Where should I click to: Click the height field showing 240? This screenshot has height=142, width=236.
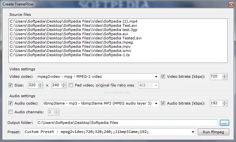[x=57, y=85]
